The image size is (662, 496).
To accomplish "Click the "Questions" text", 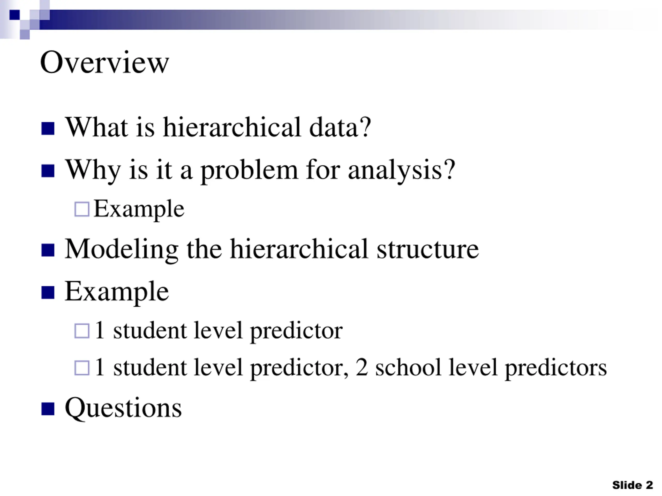I will (x=123, y=407).
